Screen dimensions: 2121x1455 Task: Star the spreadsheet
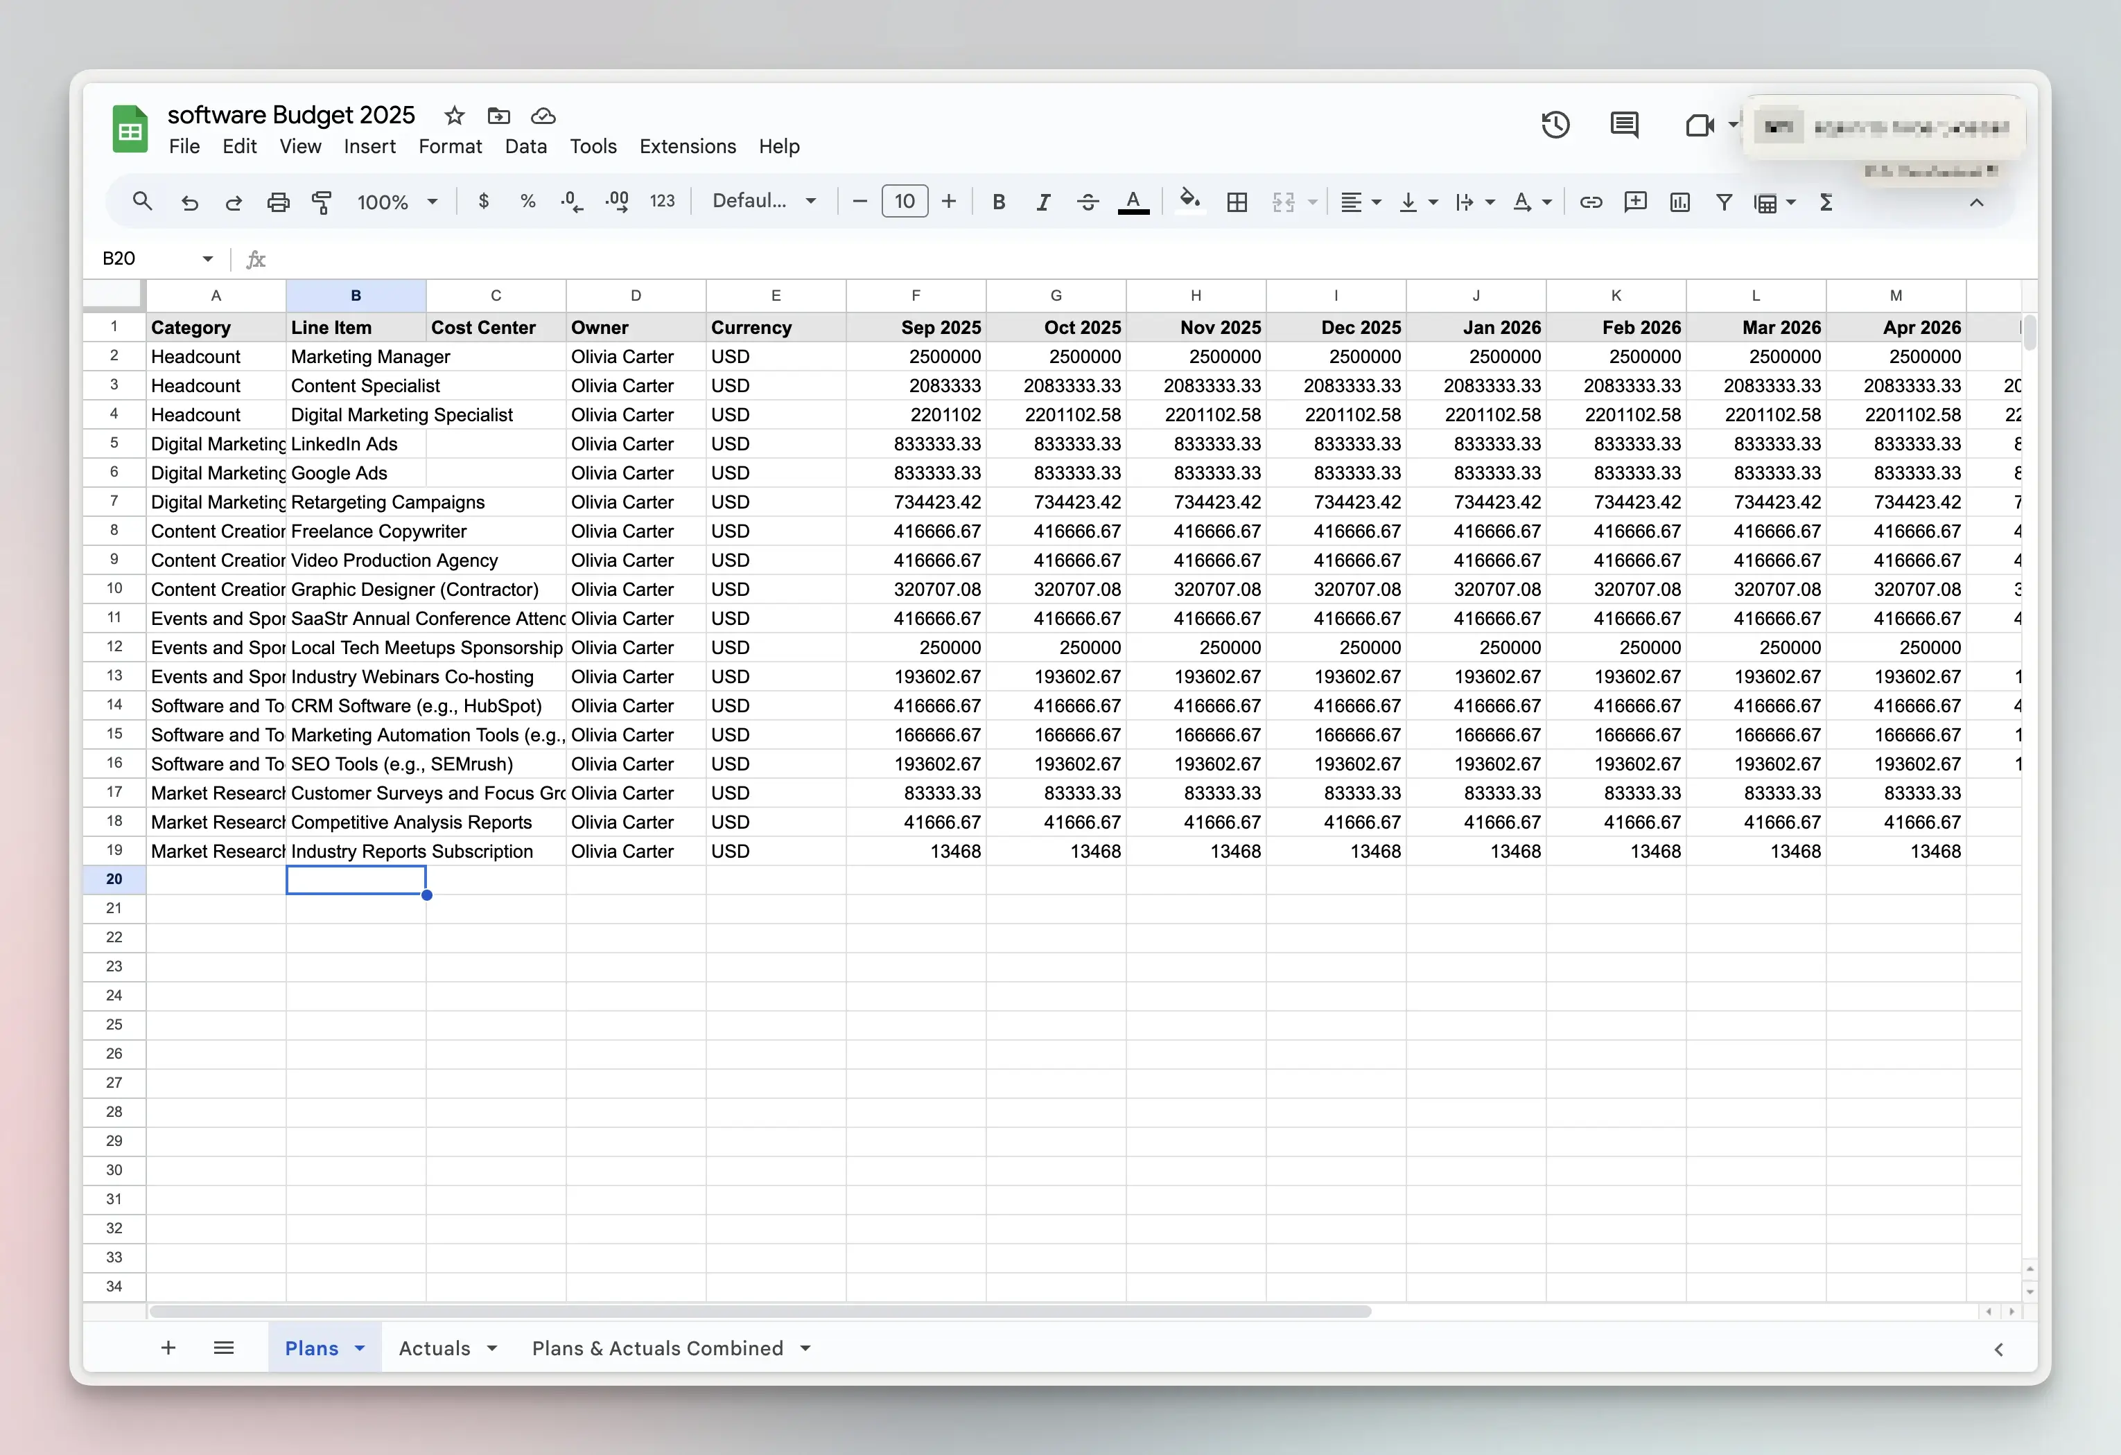(453, 116)
